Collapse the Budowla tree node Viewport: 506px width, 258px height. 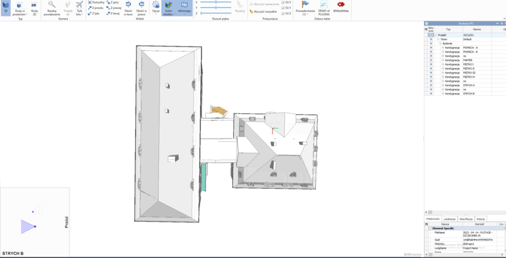(440, 44)
